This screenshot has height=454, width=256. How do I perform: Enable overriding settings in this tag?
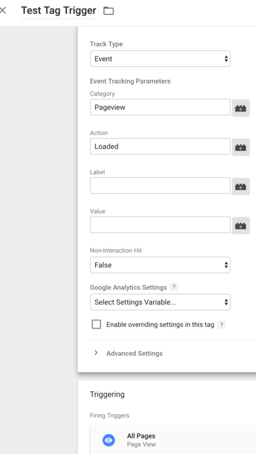point(96,324)
